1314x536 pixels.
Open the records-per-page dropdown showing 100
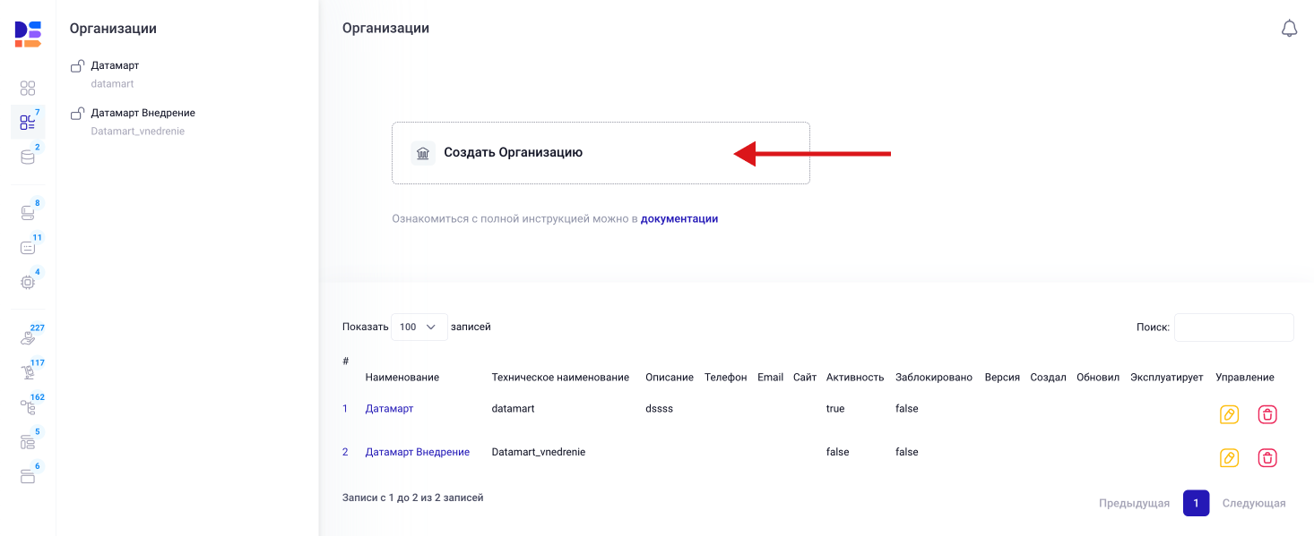[x=419, y=328]
